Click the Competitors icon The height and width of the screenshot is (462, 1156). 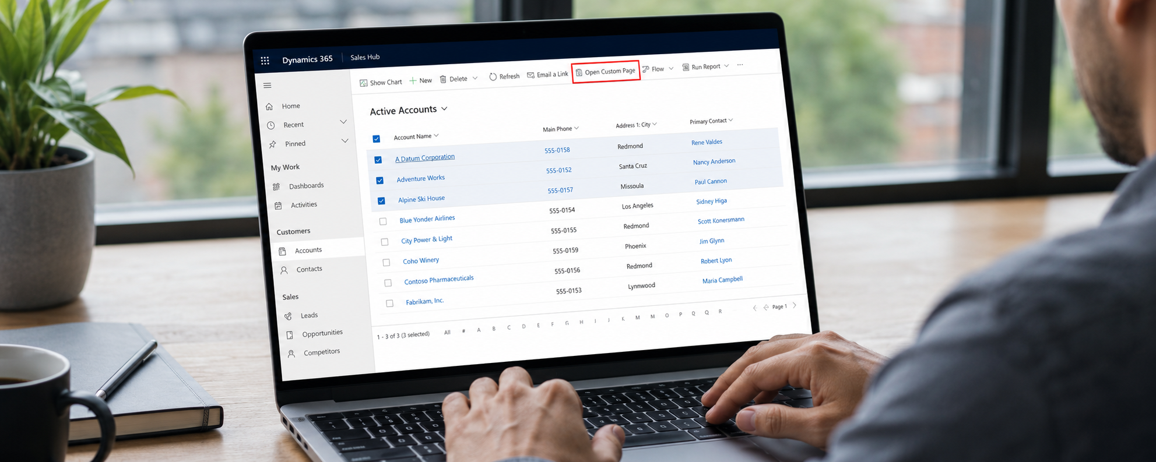[291, 354]
